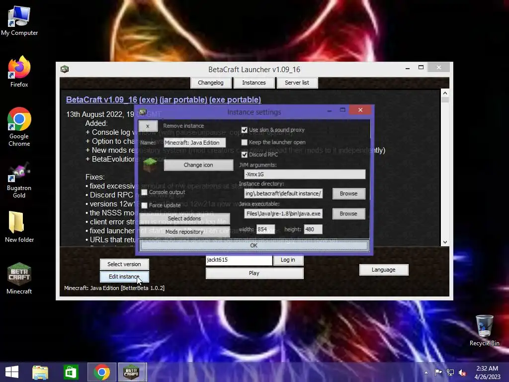Switch to Chrome in the taskbar
Image resolution: width=509 pixels, height=382 pixels.
(101, 372)
